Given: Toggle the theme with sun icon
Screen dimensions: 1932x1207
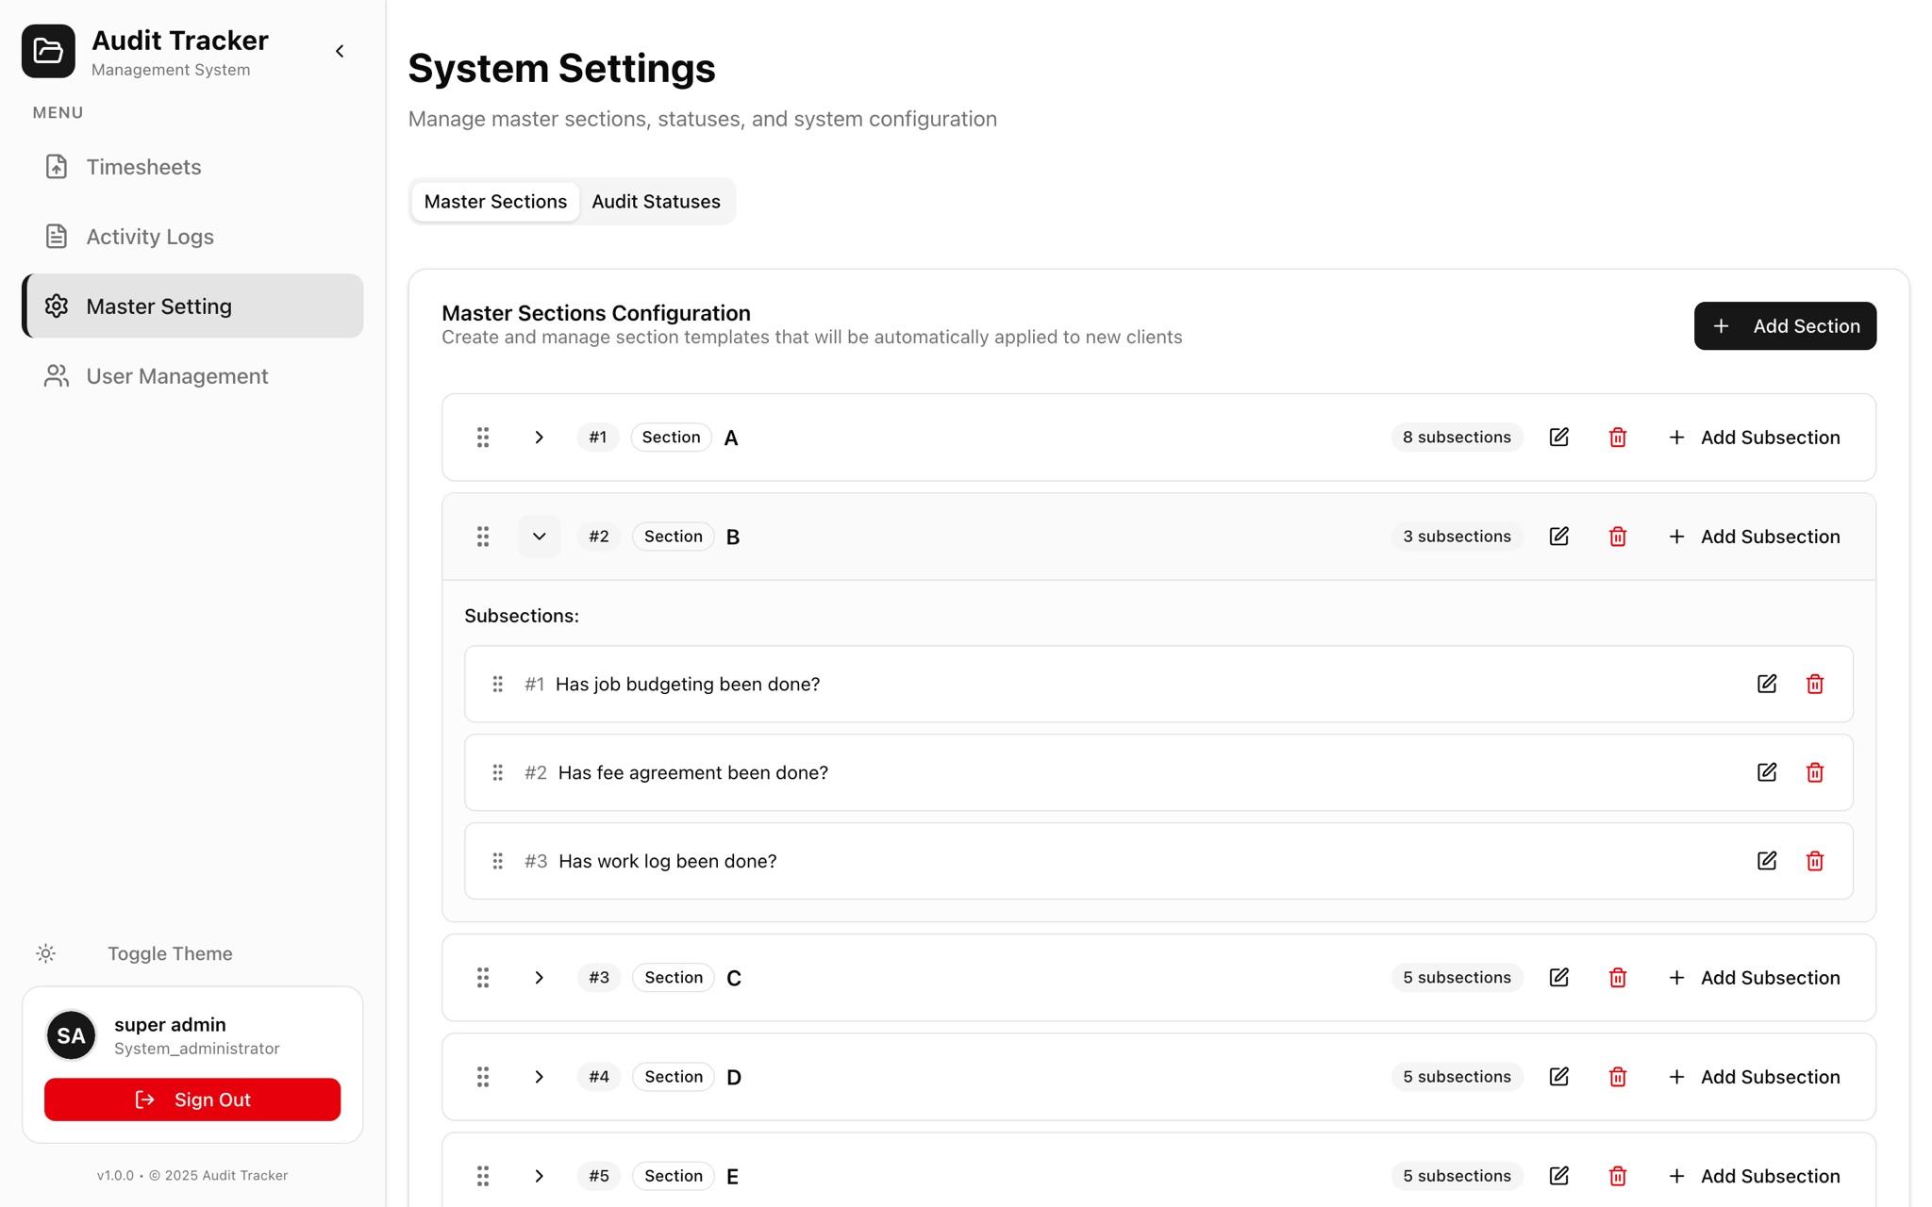Looking at the screenshot, I should coord(45,953).
